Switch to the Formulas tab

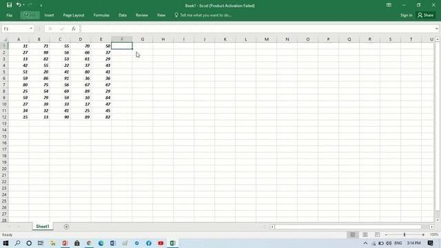click(x=101, y=15)
